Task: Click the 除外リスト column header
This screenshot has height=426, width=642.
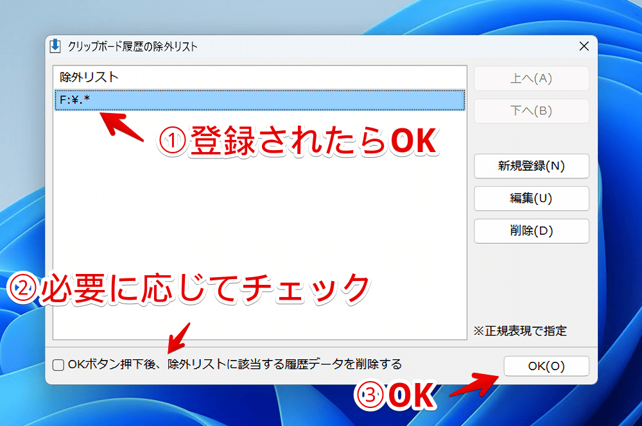Action: [259, 77]
